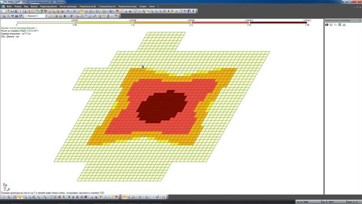Image resolution: width=362 pixels, height=204 pixels.
Task: Open the Результаты (ж/б) menu
Action: tap(88, 6)
